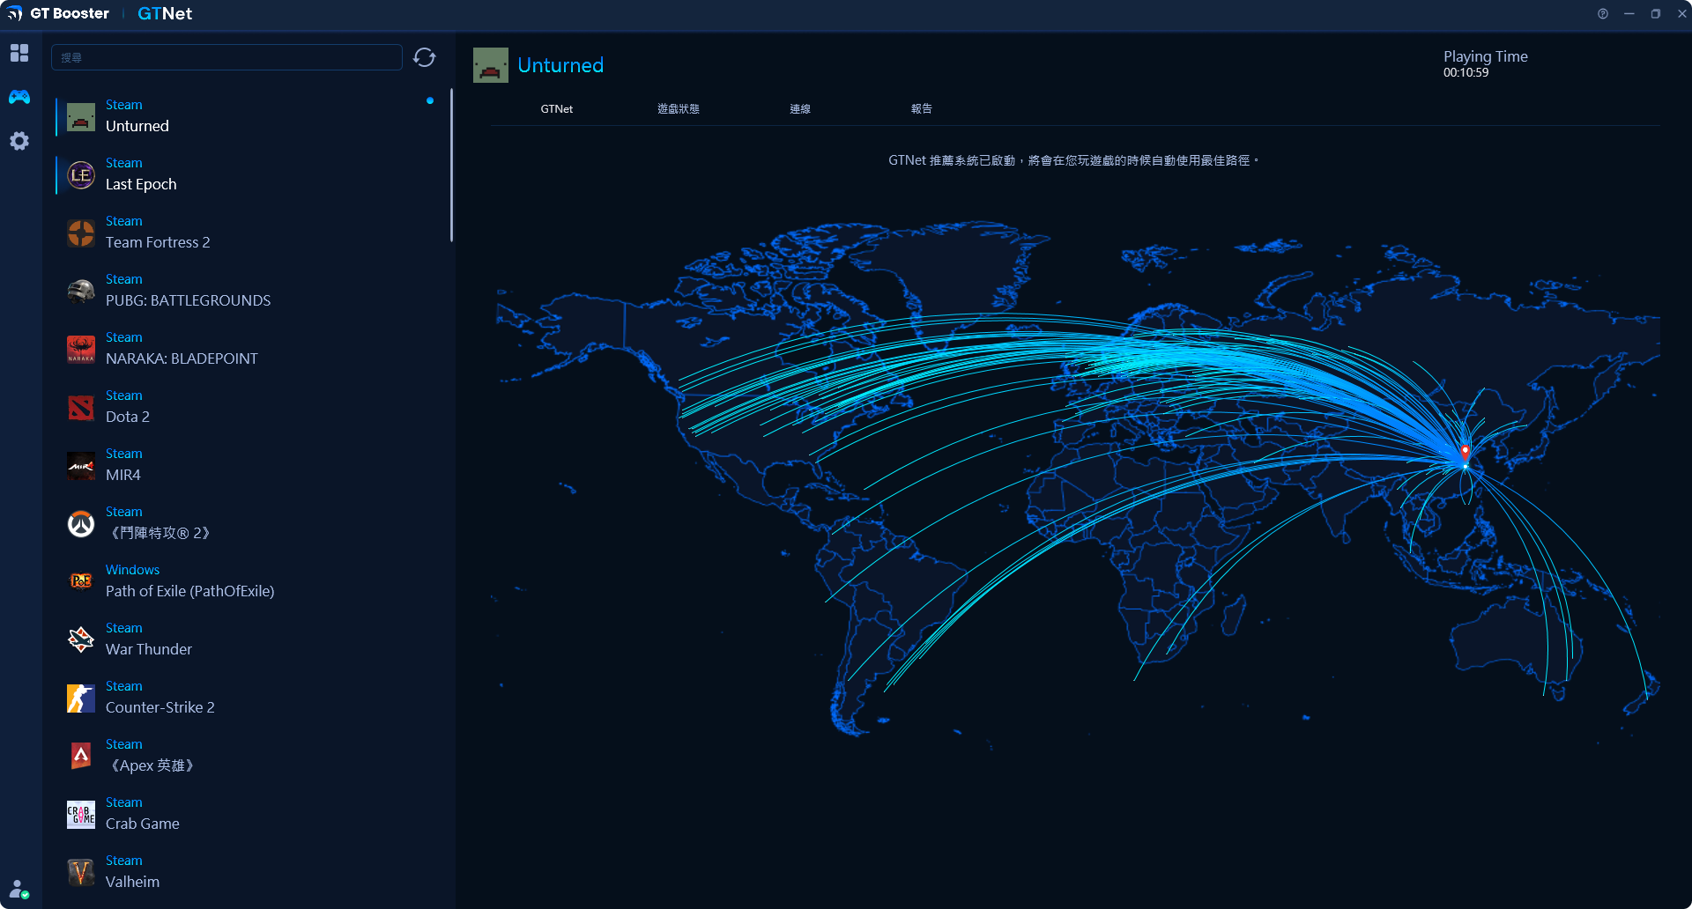Click the game list scrollbar
This screenshot has height=909, width=1692.
[x=451, y=166]
